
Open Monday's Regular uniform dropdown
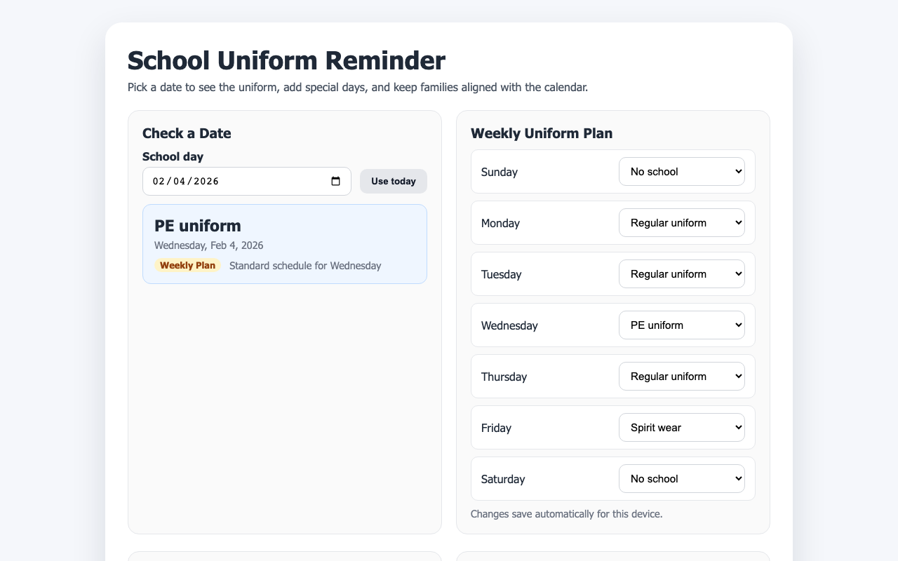point(681,222)
